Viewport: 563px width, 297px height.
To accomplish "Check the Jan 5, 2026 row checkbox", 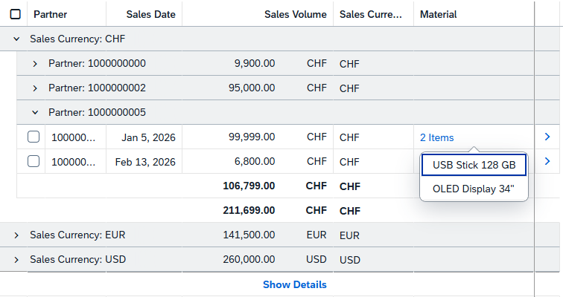I will pos(34,137).
